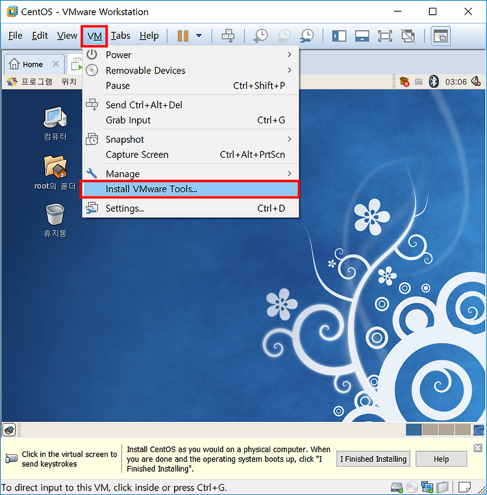This screenshot has width=487, height=495.
Task: Toggle the thumbnail bar view icon
Action: (x=362, y=36)
